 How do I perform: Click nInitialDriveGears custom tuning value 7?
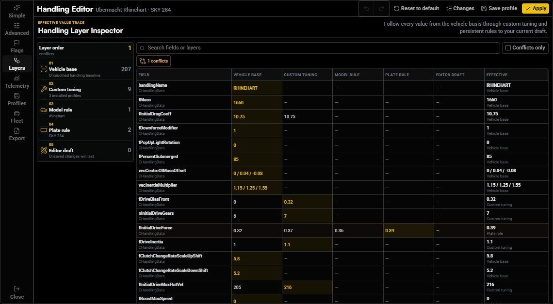click(x=285, y=216)
